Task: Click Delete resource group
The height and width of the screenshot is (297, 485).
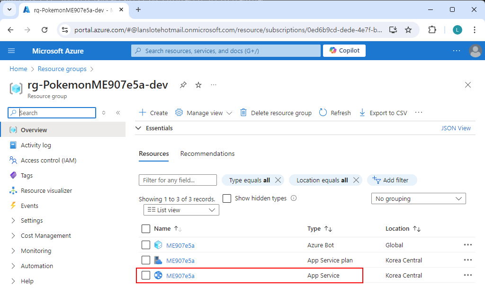Action: point(276,113)
